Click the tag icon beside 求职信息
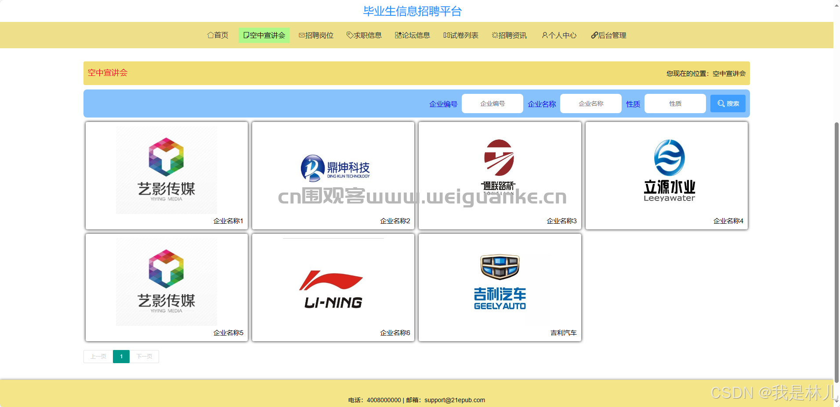840x407 pixels. pyautogui.click(x=350, y=35)
